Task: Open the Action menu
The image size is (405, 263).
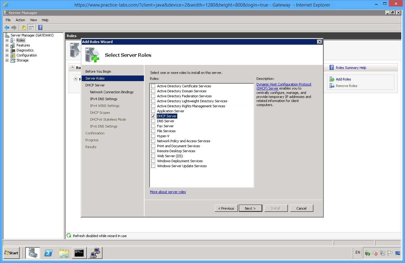Action: pos(20,20)
